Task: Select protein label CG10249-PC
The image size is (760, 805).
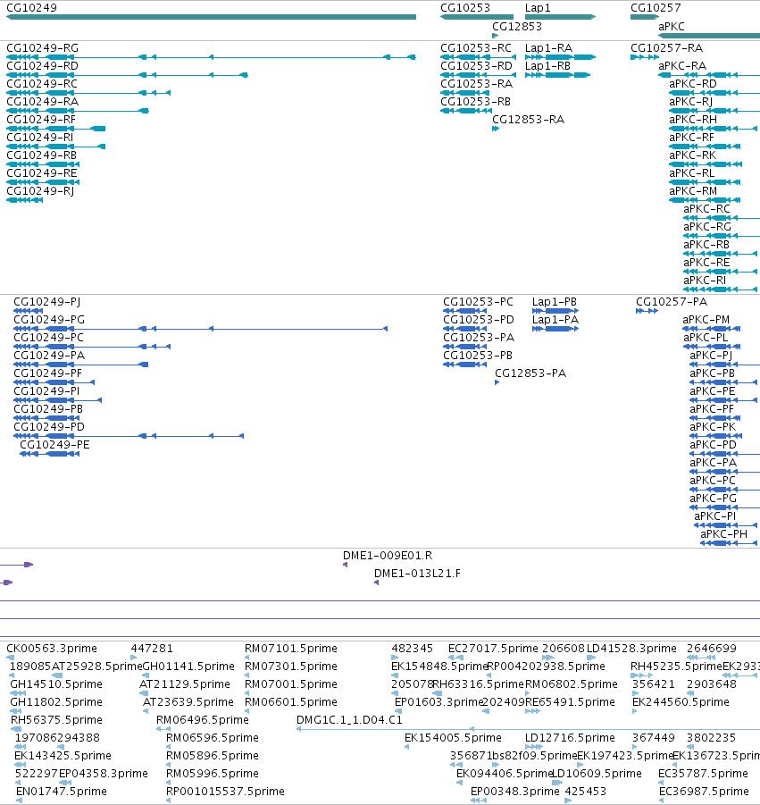Action: 48,338
